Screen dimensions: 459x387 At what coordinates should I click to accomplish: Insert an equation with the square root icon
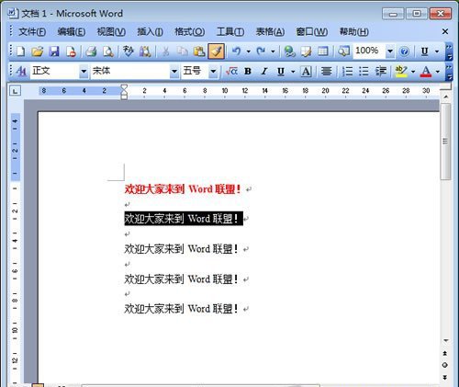click(x=231, y=72)
